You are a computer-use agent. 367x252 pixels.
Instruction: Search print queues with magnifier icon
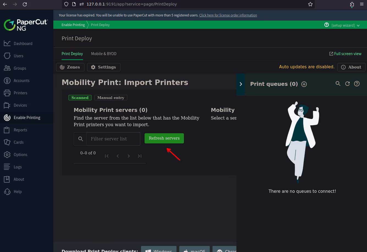tap(338, 84)
